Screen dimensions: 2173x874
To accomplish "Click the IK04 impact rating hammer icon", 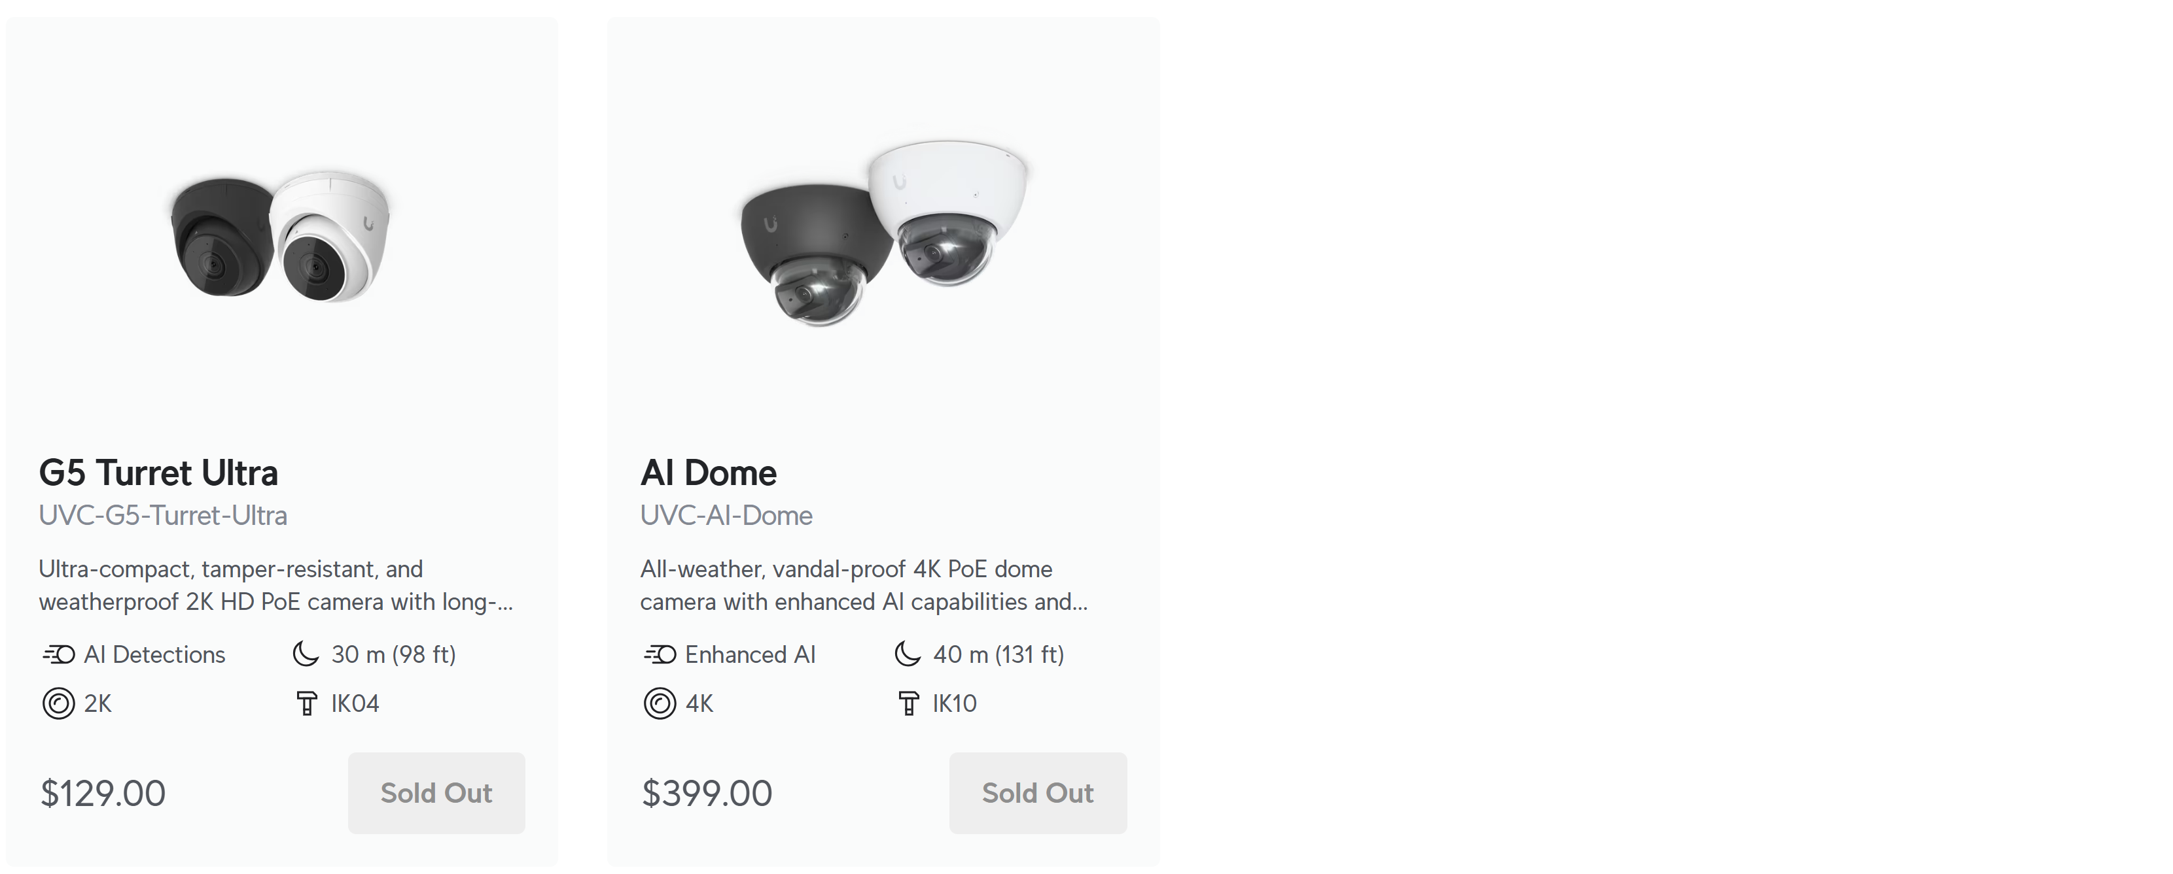I will (306, 703).
